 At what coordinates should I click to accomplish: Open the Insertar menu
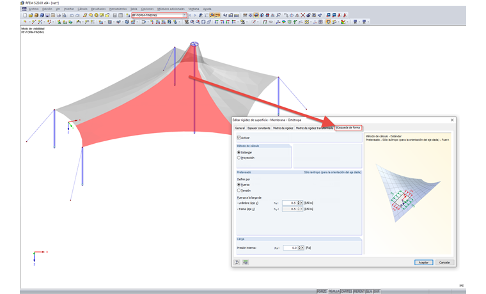[69, 9]
